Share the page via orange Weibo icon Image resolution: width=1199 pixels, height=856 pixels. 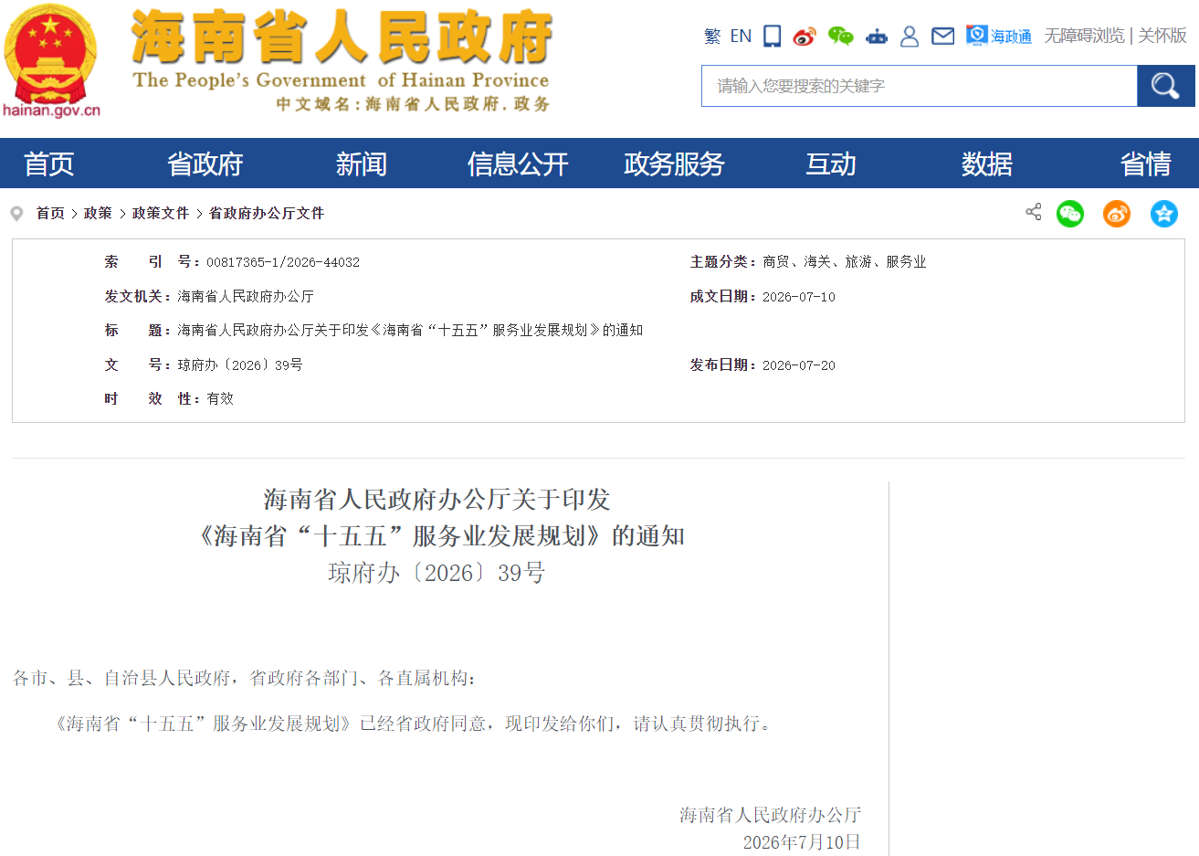[1117, 214]
